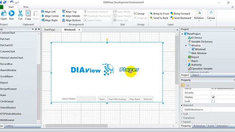Click the EditVideoSource value field

[223, 110]
